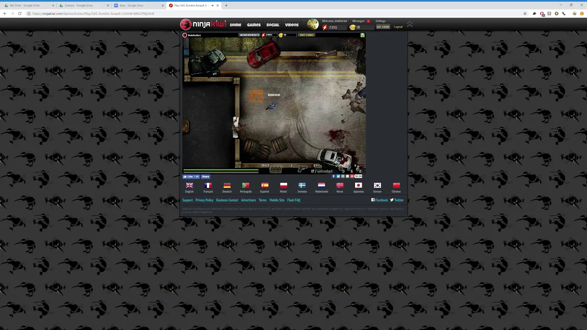Image resolution: width=587 pixels, height=330 pixels.
Task: Switch to Science - Google Drive tab
Action: [83, 5]
